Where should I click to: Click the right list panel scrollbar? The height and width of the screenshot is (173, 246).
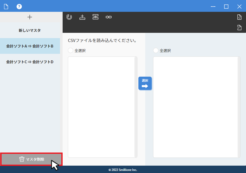[x=239, y=105]
